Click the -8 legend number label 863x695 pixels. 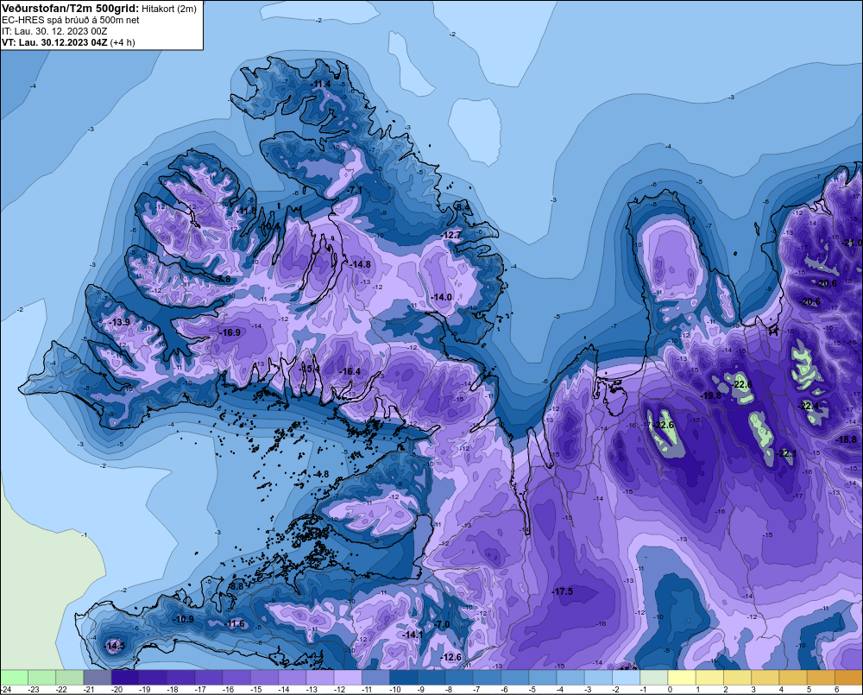(x=450, y=690)
